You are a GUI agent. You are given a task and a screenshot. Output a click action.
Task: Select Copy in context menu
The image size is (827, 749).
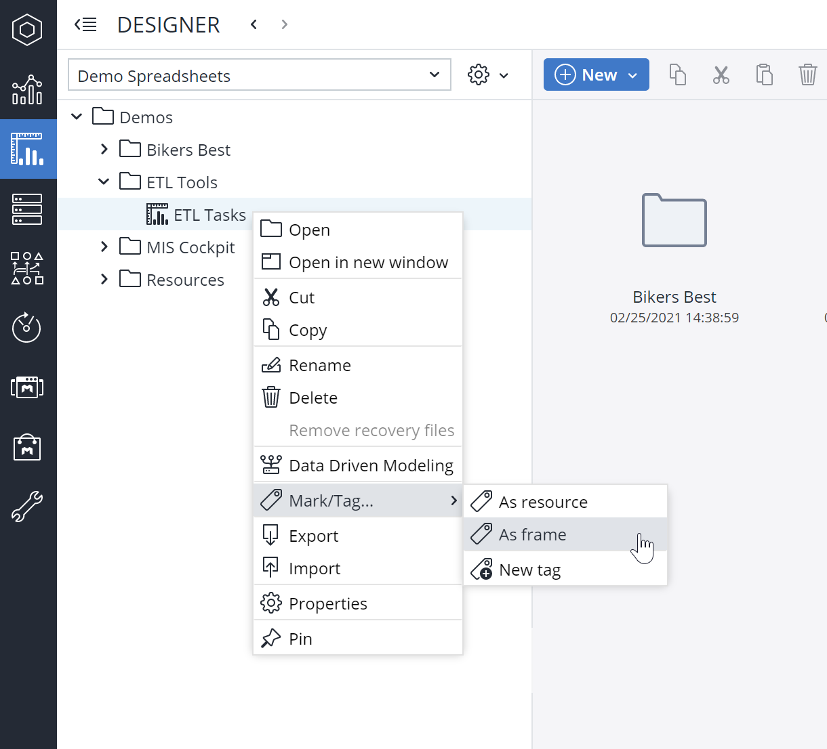coord(358,330)
